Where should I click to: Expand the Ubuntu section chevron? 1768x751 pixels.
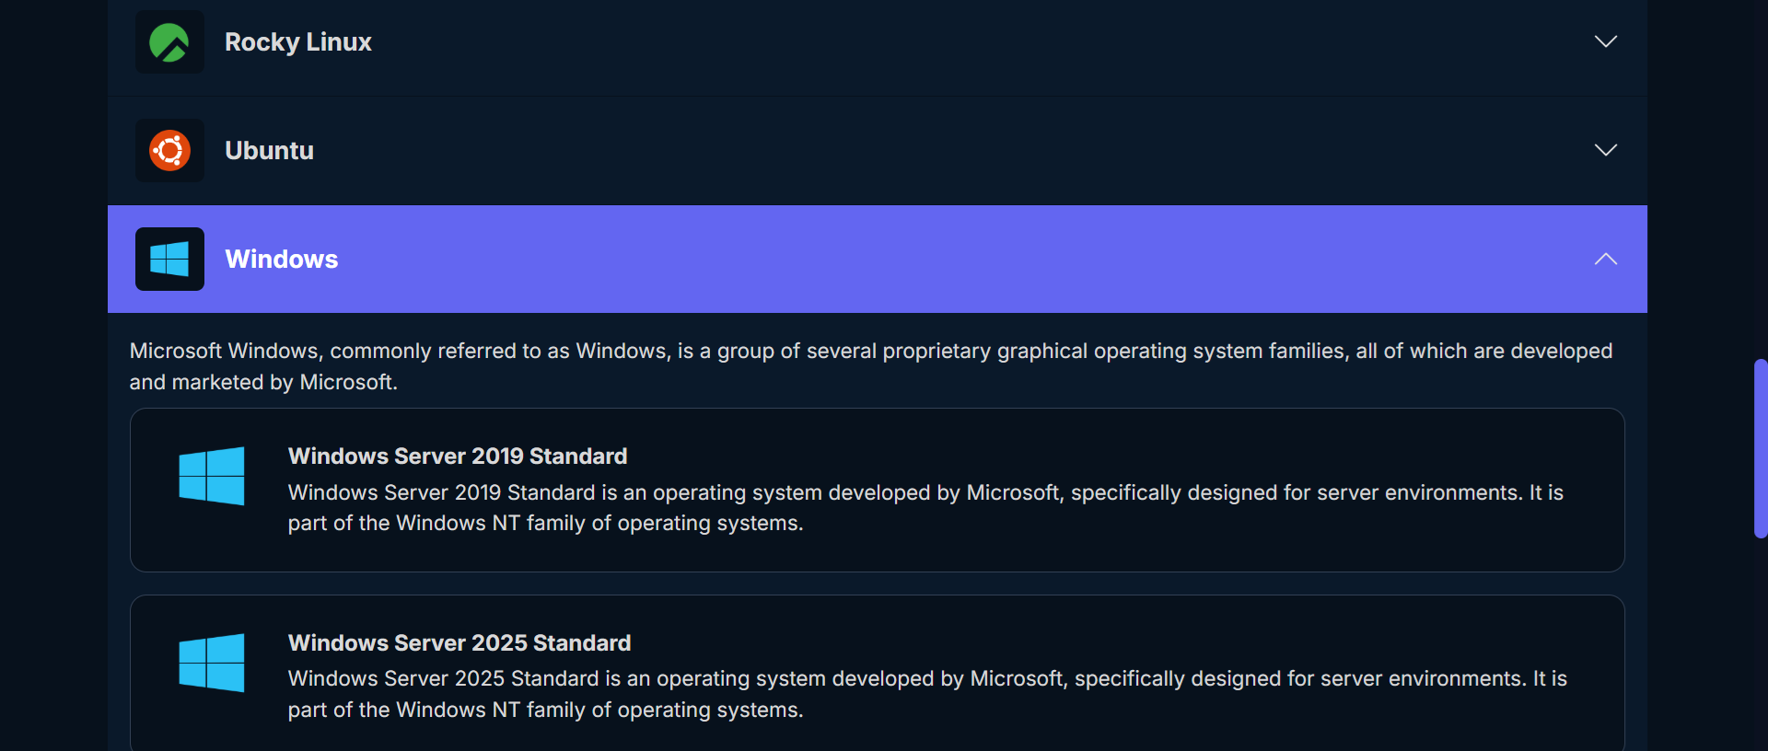point(1605,150)
